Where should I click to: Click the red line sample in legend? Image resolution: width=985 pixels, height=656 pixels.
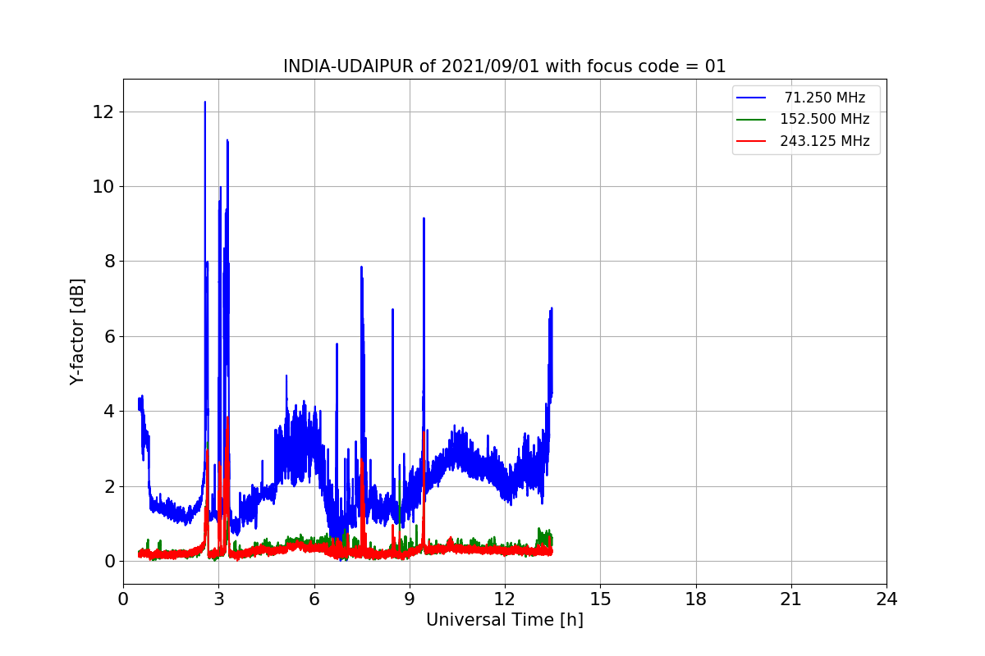pyautogui.click(x=751, y=141)
